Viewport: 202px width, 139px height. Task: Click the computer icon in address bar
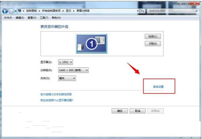[x=19, y=11]
